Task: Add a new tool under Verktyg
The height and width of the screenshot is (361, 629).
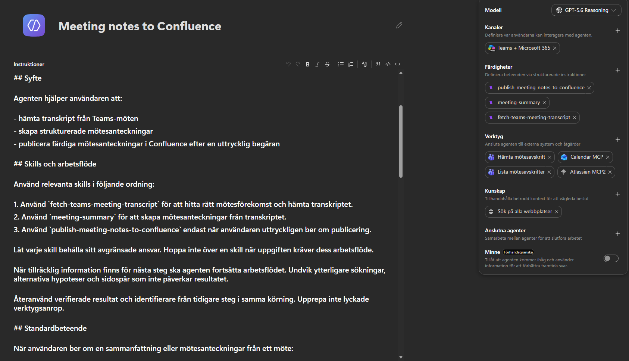Action: pyautogui.click(x=618, y=140)
